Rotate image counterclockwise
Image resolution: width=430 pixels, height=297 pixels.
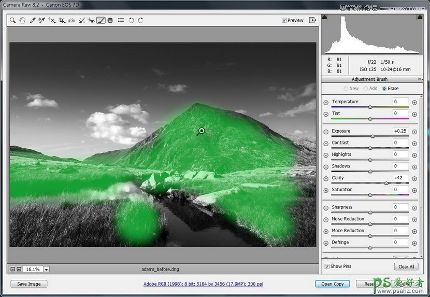click(131, 20)
